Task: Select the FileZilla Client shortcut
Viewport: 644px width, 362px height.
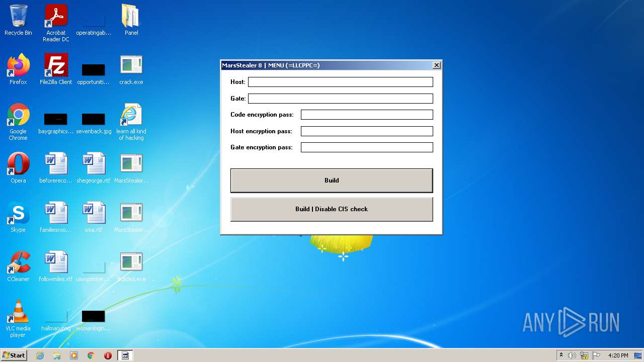Action: 56,69
